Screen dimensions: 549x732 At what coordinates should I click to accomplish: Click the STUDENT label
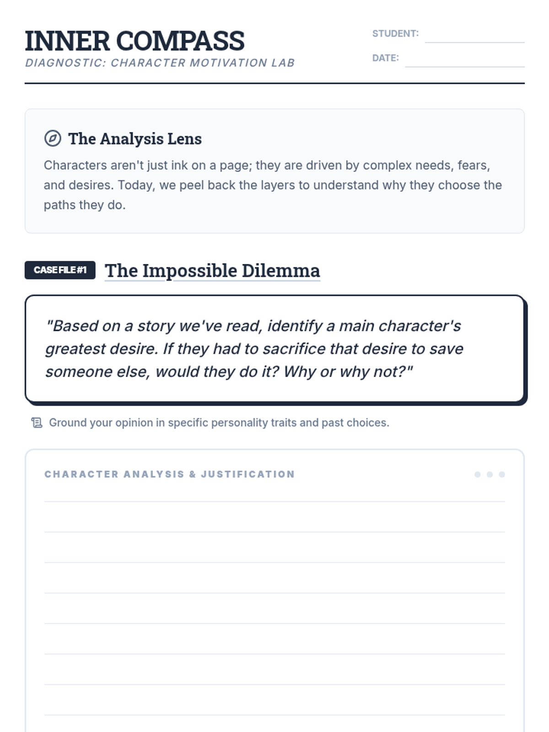[395, 34]
